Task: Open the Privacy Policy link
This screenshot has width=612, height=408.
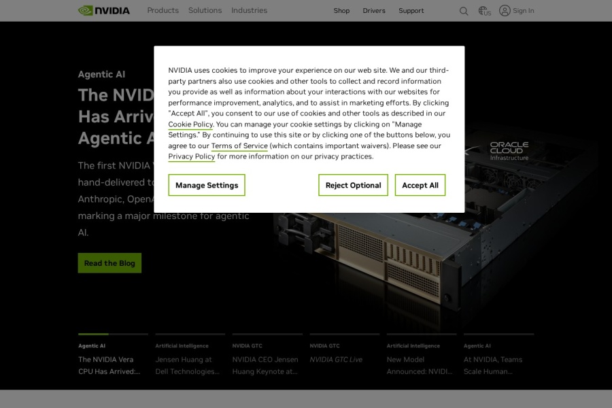Action: 192,156
